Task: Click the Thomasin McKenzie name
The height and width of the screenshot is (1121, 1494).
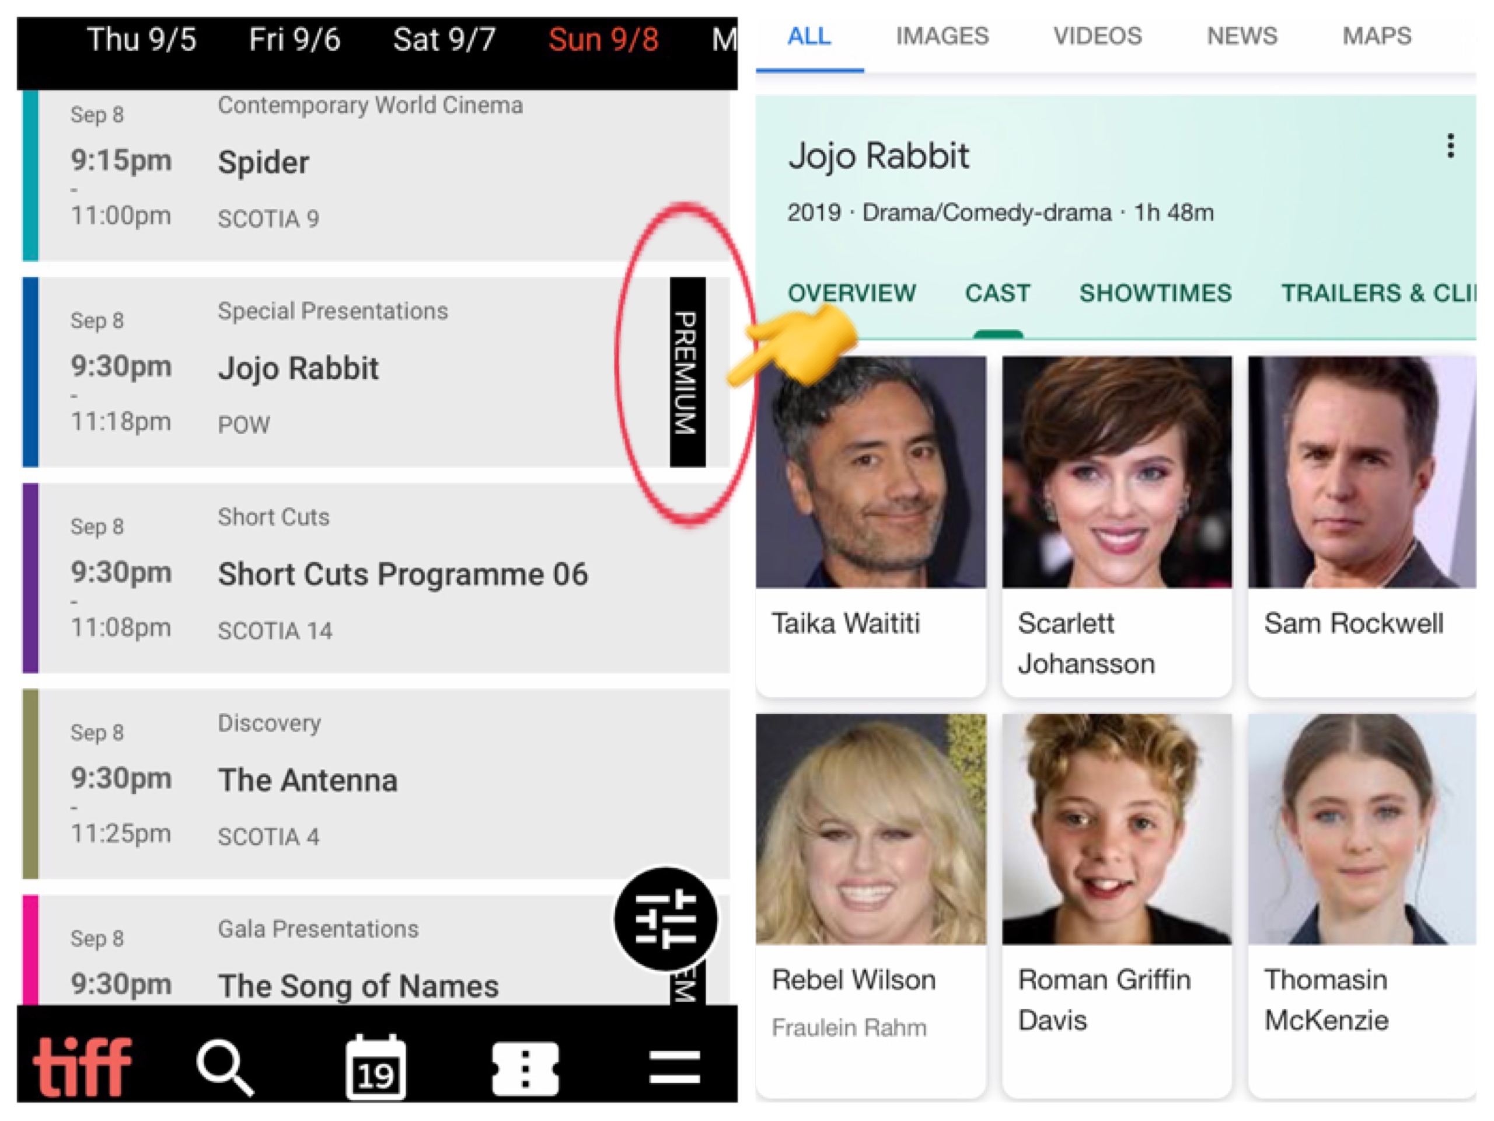Action: [x=1327, y=1000]
